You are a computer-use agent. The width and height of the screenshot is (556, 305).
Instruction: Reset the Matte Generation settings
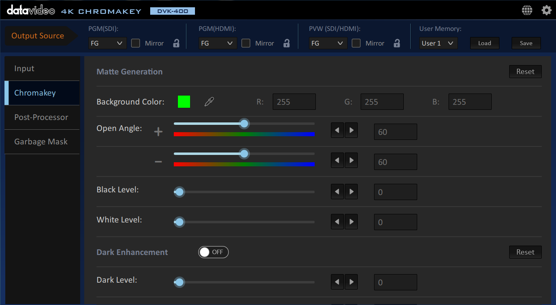pos(525,72)
